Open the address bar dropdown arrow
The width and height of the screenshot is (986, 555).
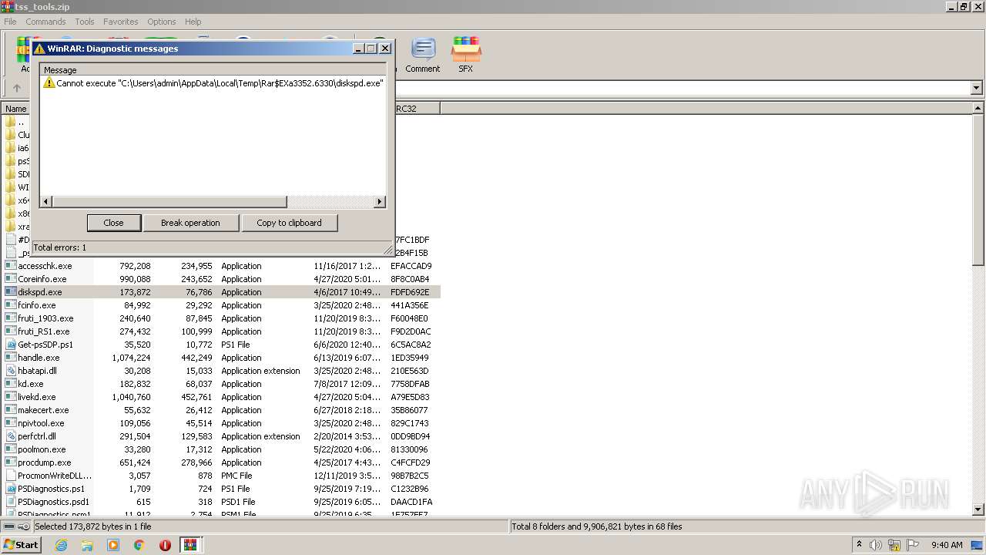(976, 88)
